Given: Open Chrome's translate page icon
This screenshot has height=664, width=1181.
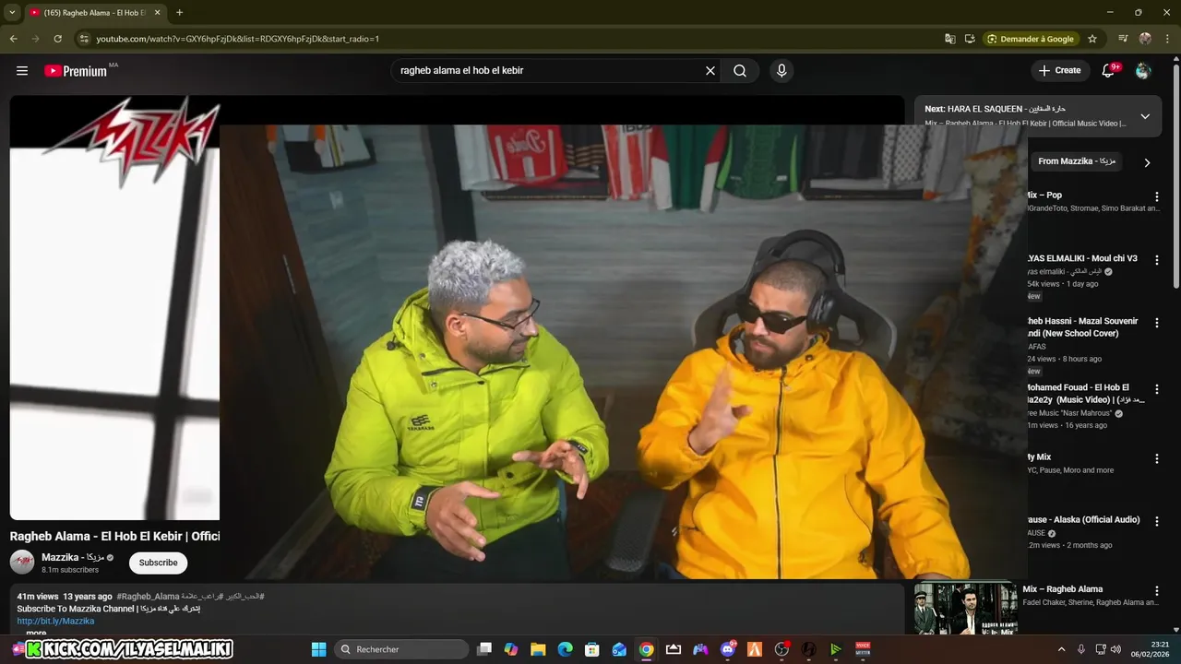Looking at the screenshot, I should tap(950, 39).
